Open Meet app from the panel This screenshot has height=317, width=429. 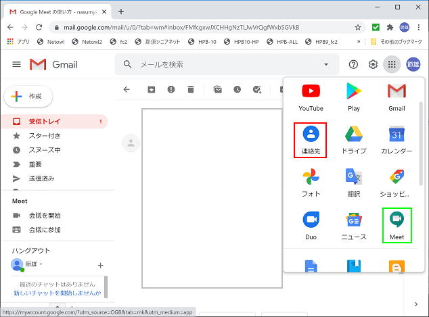[397, 226]
